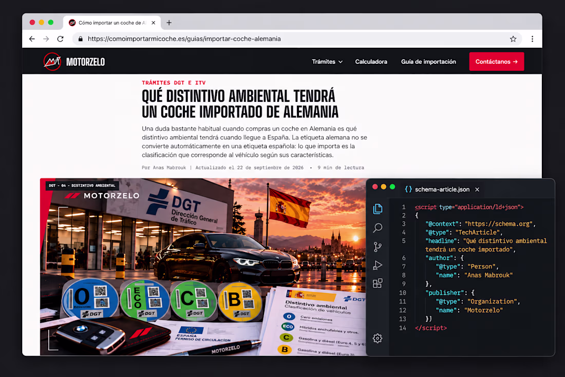Go to Guía de importación
The width and height of the screenshot is (565, 377).
(x=428, y=62)
